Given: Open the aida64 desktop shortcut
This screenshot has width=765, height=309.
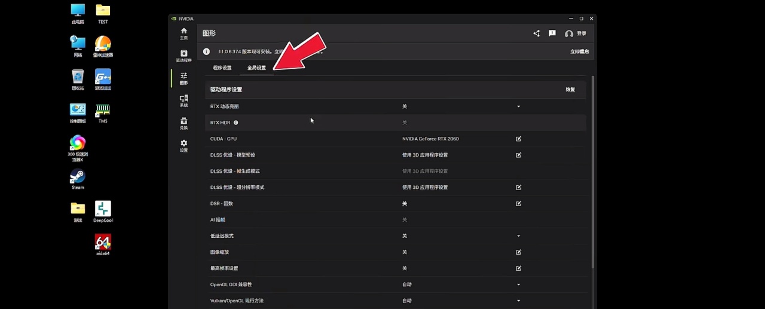Looking at the screenshot, I should tap(103, 244).
